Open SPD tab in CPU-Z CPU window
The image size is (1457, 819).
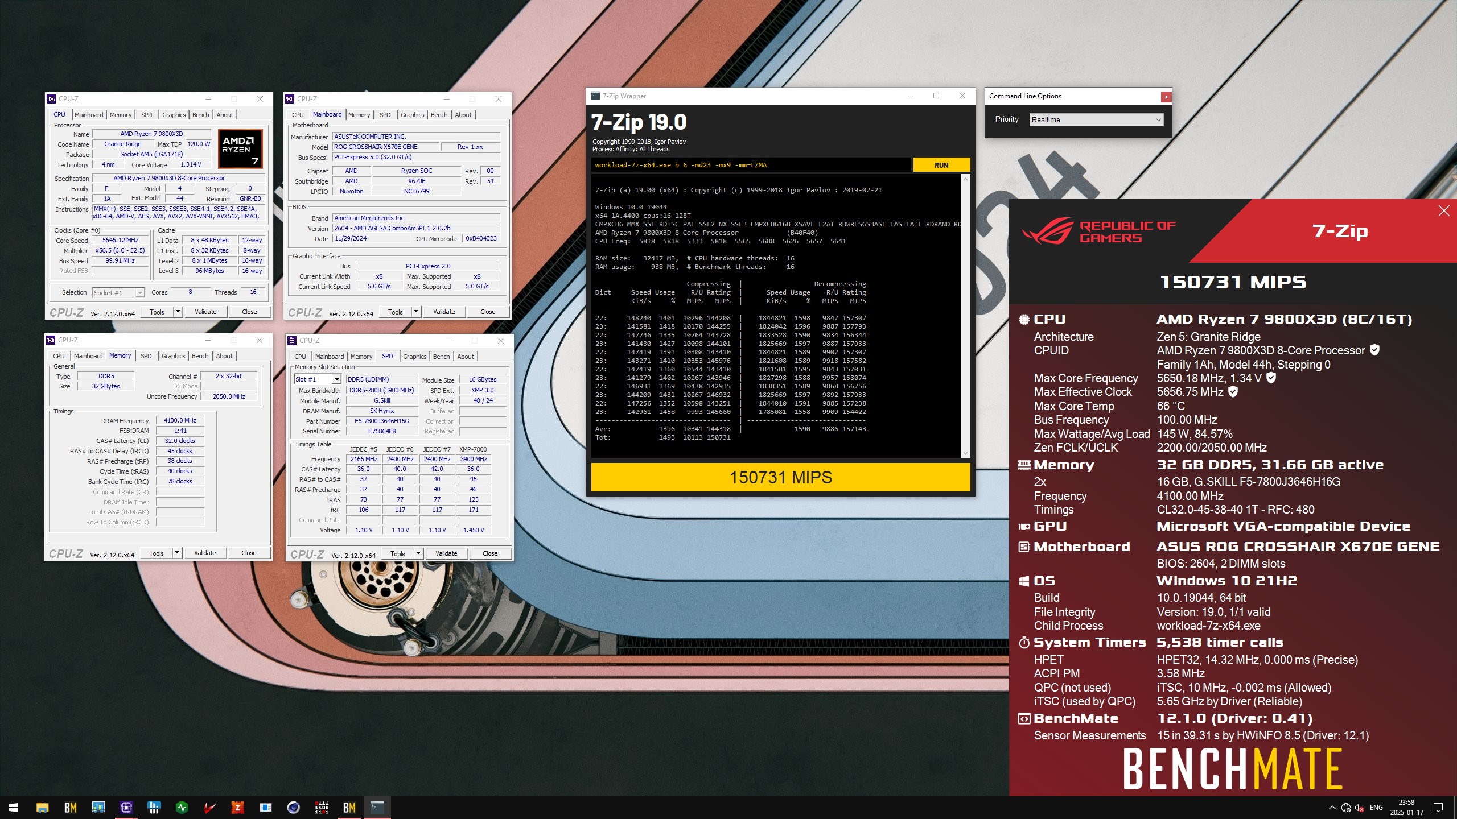146,115
